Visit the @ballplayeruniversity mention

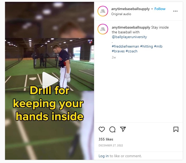129,37
